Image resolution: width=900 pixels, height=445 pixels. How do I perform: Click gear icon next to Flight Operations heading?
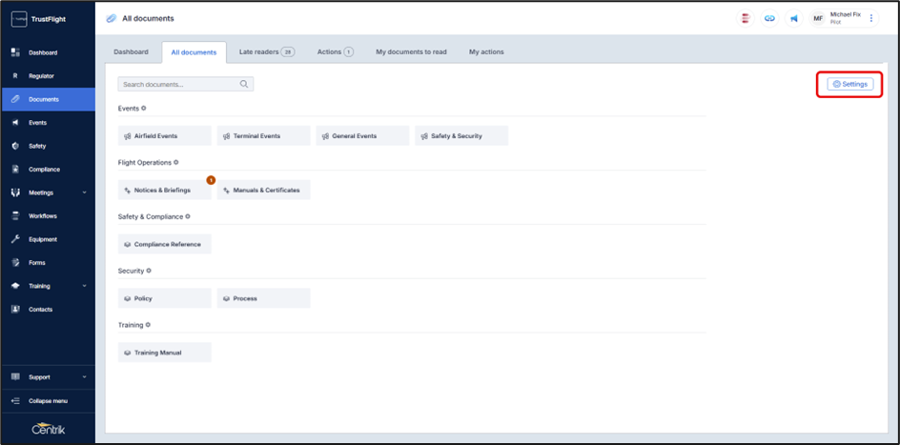(176, 162)
